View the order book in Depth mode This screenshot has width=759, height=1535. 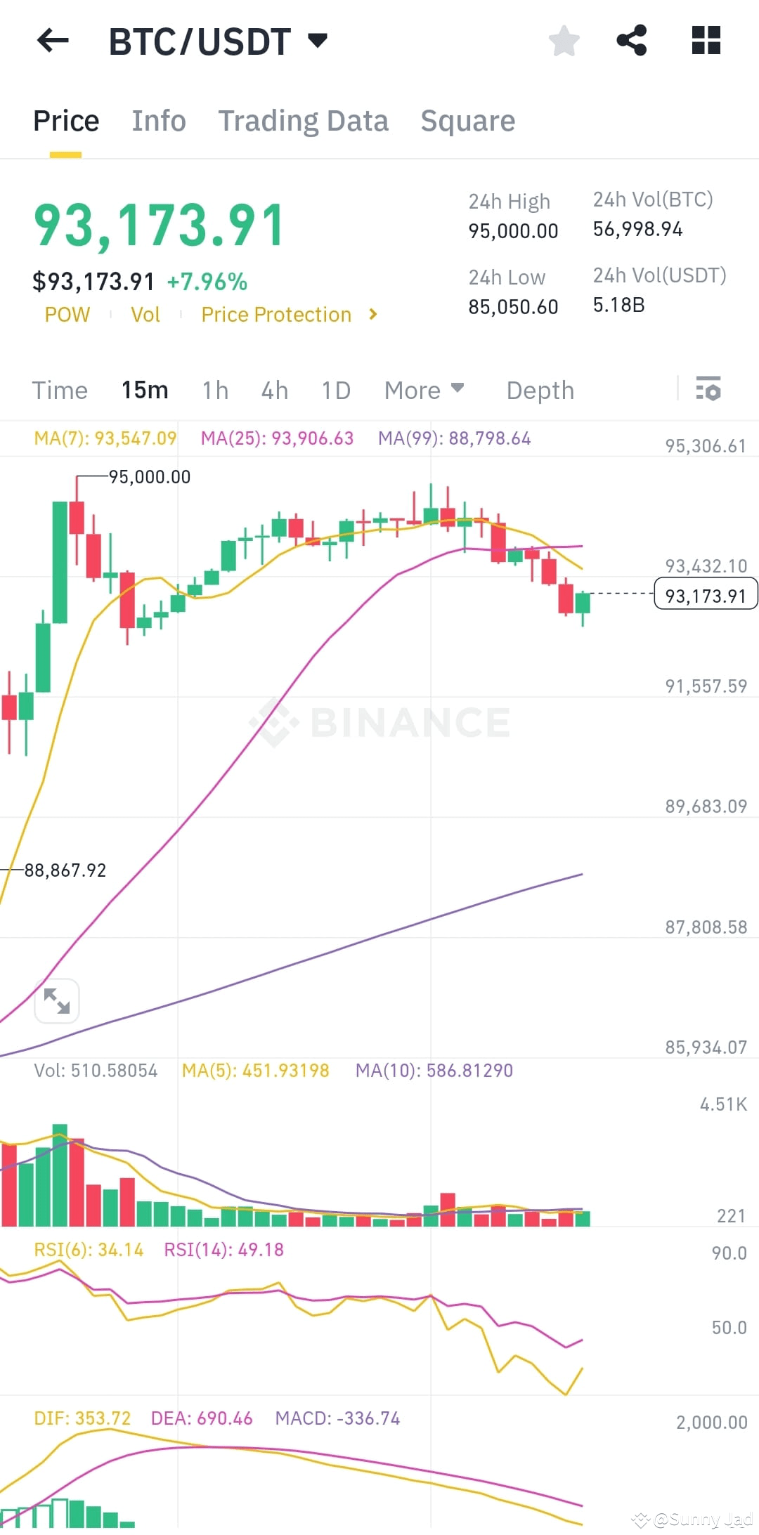click(x=539, y=389)
